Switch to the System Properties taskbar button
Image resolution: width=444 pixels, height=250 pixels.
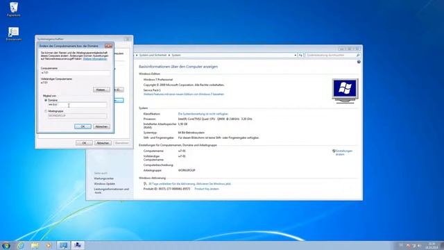tap(78, 245)
